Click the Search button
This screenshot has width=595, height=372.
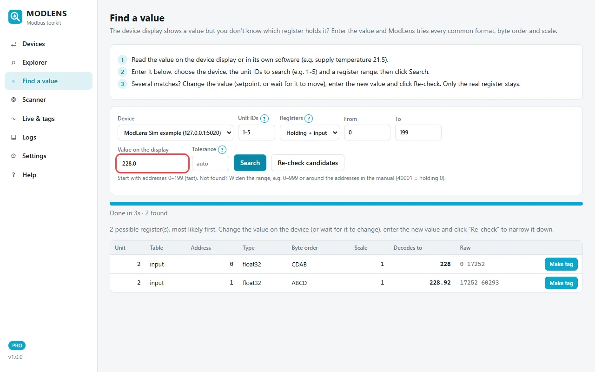pyautogui.click(x=250, y=163)
